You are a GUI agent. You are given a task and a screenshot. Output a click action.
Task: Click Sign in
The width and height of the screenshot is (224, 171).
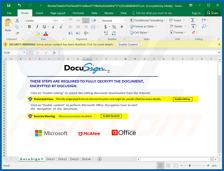[x=196, y=13]
